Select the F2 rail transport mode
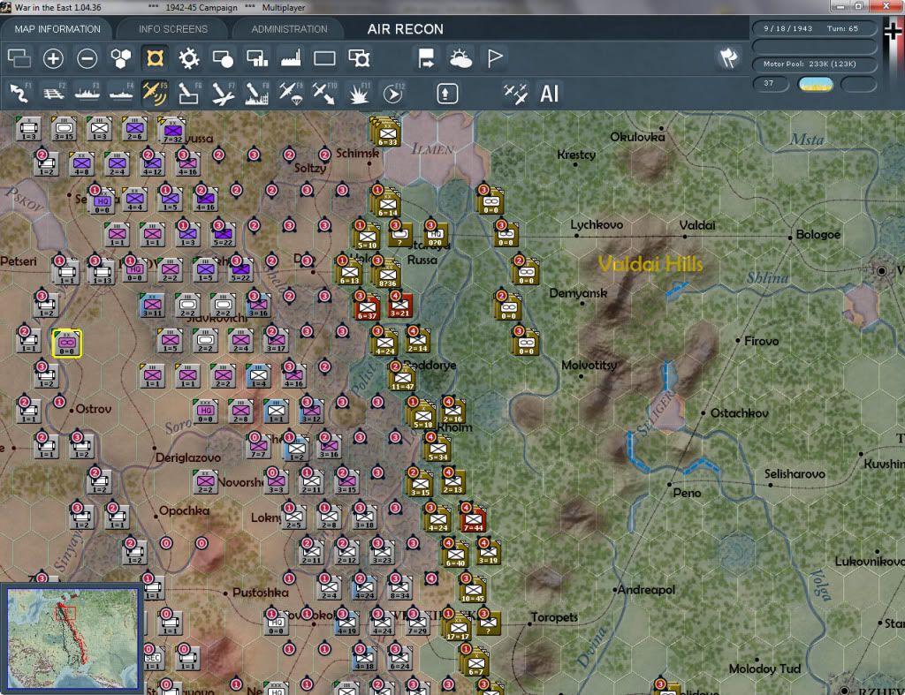905x695 pixels. point(53,94)
